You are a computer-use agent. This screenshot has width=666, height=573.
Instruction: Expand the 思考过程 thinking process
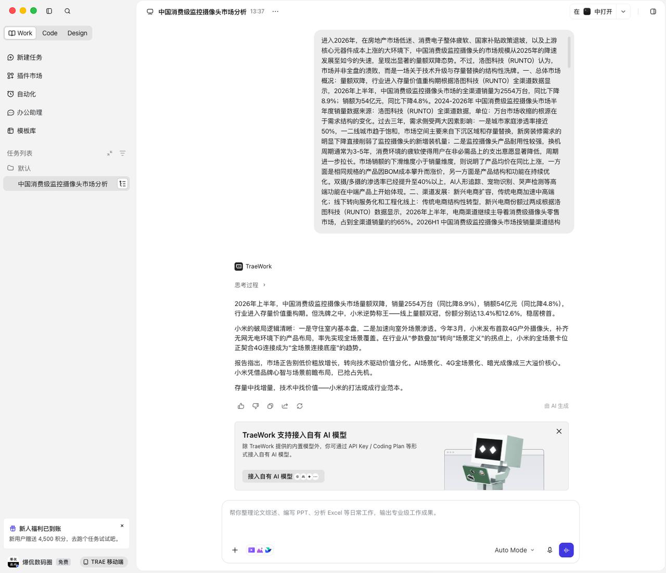(x=250, y=285)
